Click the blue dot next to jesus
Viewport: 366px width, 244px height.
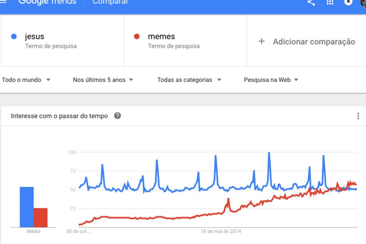pos(14,36)
